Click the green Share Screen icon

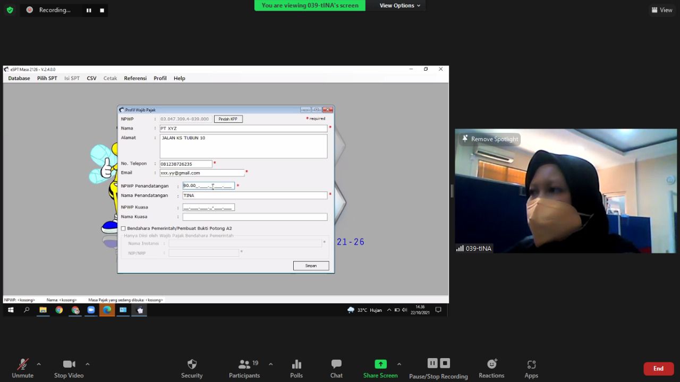[x=380, y=364]
